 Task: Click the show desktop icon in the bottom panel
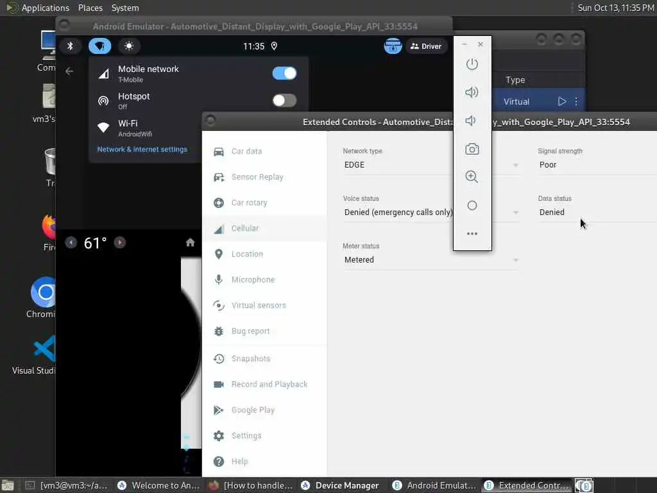[8, 485]
